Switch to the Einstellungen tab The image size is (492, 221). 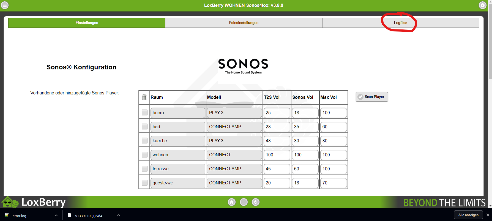click(87, 23)
